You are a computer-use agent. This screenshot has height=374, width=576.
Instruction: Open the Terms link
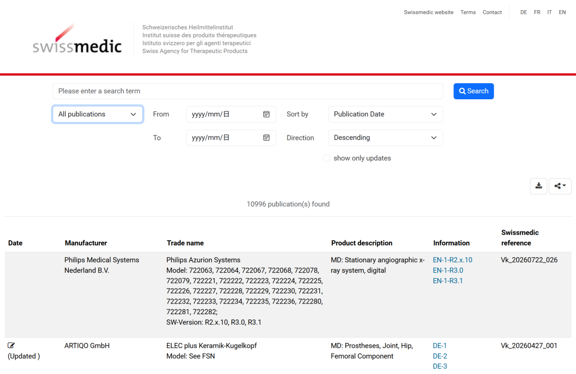tap(468, 12)
